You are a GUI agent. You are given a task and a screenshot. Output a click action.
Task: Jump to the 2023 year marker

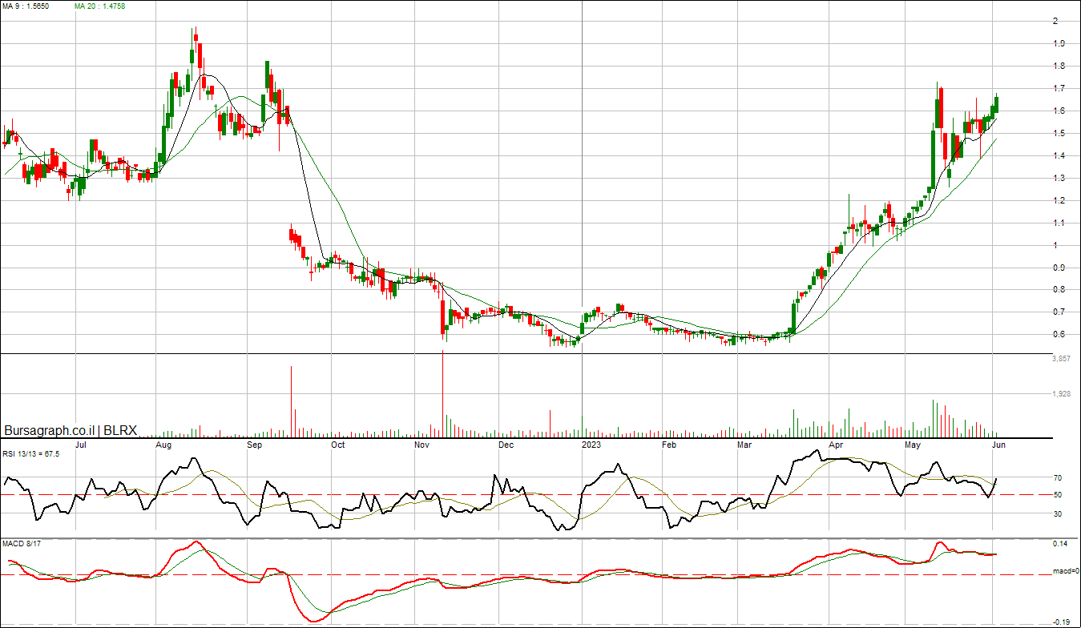591,445
